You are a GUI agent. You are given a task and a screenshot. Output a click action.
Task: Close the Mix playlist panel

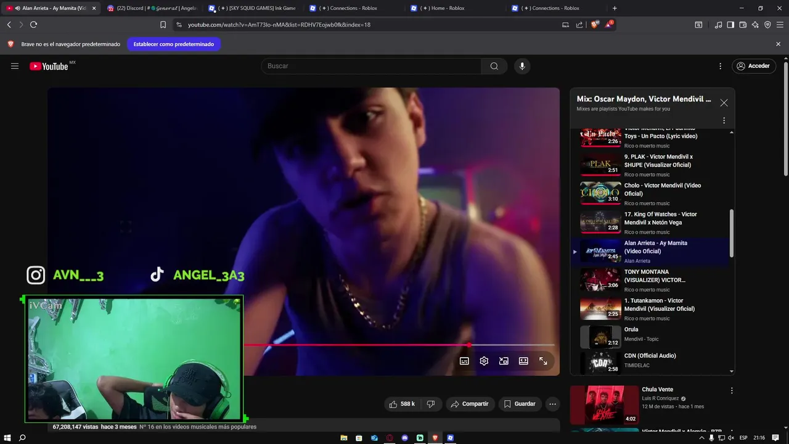click(x=724, y=103)
